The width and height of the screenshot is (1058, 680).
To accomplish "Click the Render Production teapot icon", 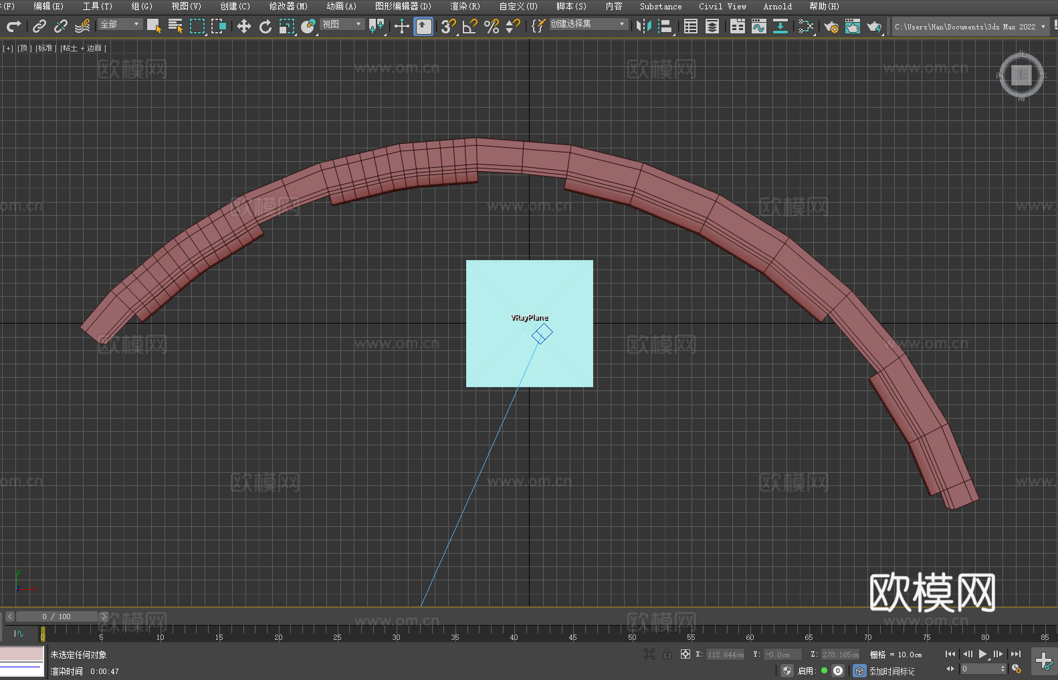I will tap(874, 27).
